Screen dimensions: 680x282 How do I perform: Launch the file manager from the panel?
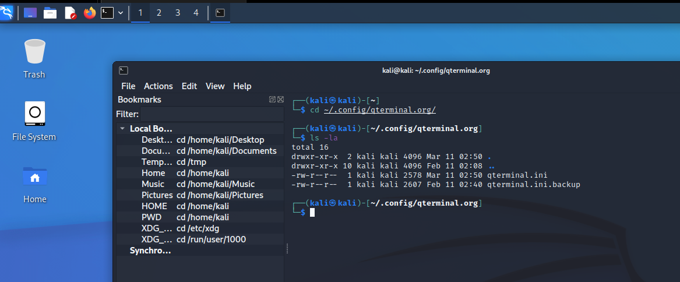pyautogui.click(x=50, y=12)
